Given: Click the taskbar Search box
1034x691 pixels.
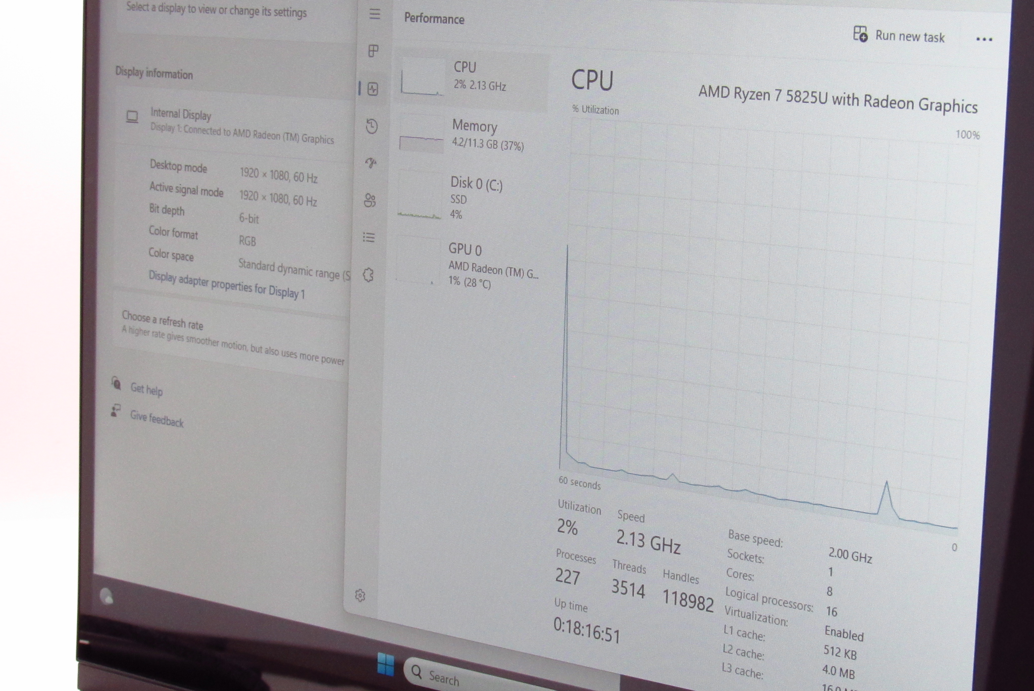Looking at the screenshot, I should click(444, 677).
